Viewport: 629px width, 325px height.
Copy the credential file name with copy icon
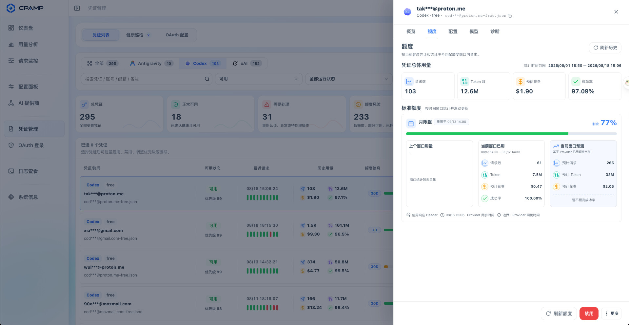[x=510, y=16]
